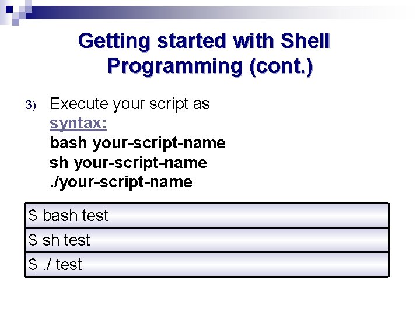
Task: Click the dark blue square decoration icon
Action: click(9, 10)
